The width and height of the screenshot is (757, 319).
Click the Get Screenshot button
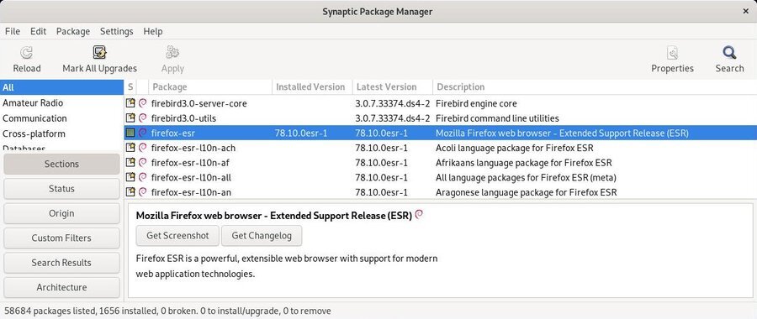point(177,236)
